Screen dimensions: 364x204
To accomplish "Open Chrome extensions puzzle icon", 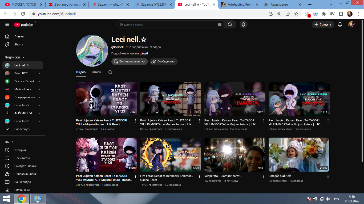I will pos(324,14).
